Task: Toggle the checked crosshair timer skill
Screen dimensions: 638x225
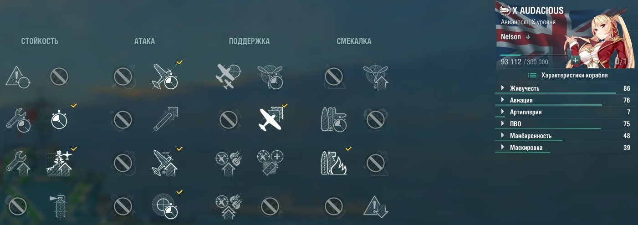Action: click(x=164, y=206)
